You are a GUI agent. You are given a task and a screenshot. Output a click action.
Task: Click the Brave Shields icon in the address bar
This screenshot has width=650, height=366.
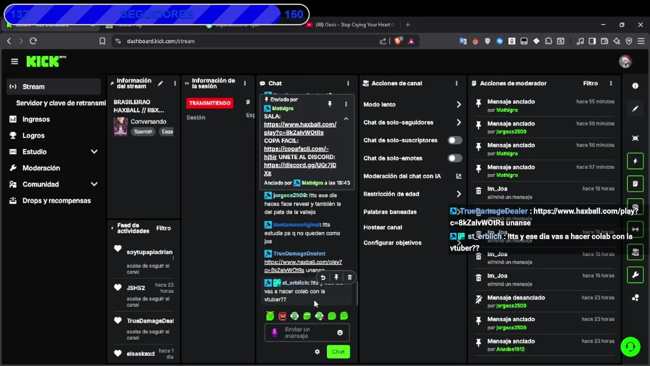tap(399, 41)
